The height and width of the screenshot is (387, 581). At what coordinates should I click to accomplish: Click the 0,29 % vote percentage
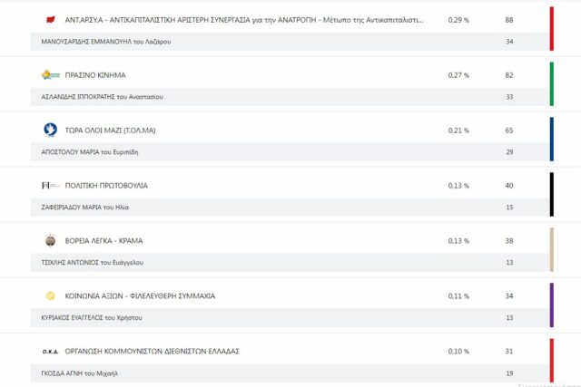pyautogui.click(x=458, y=19)
